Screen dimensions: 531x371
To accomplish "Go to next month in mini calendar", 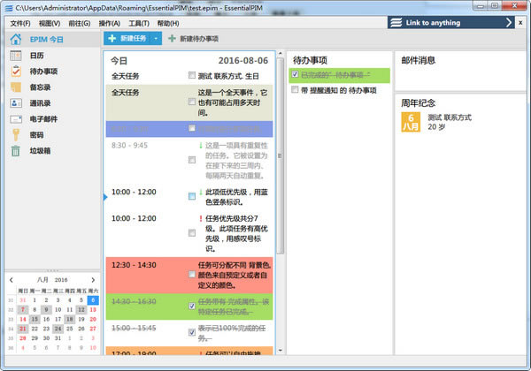I will pos(95,279).
